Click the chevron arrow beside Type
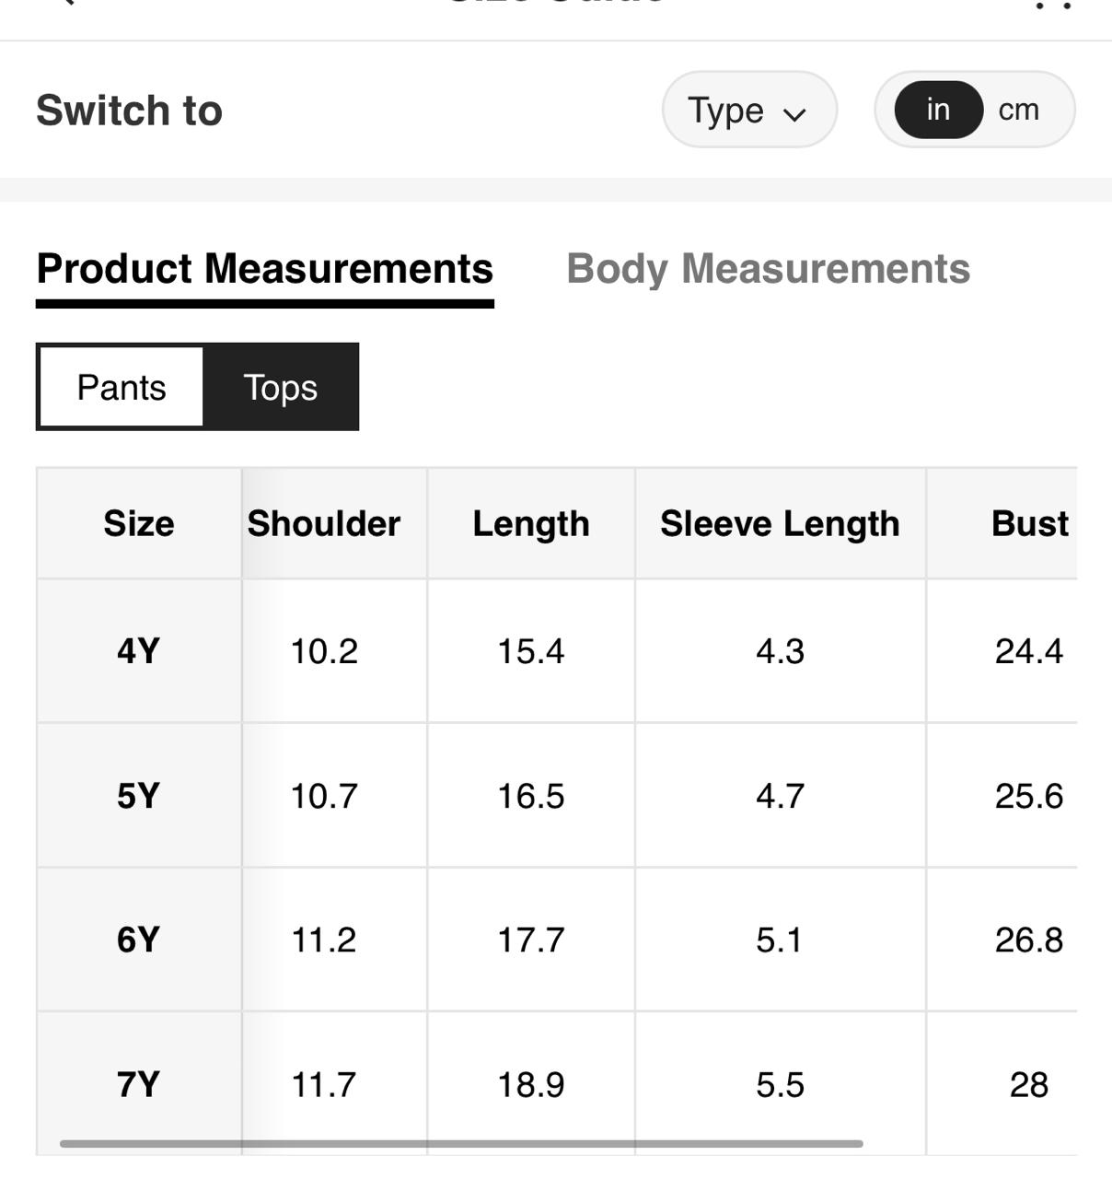 (x=794, y=114)
